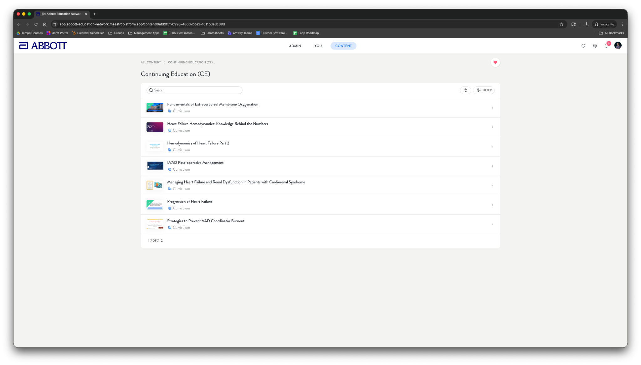The width and height of the screenshot is (641, 365).
Task: Open Fundamentals of Extracorporeal Membrane Oxygenation thumbnail
Action: click(x=155, y=108)
